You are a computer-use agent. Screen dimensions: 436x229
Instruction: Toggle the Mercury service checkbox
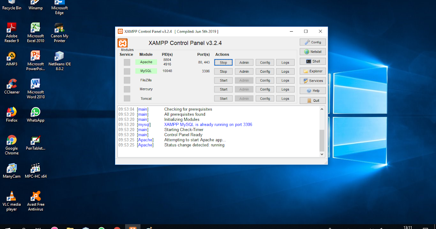127,89
